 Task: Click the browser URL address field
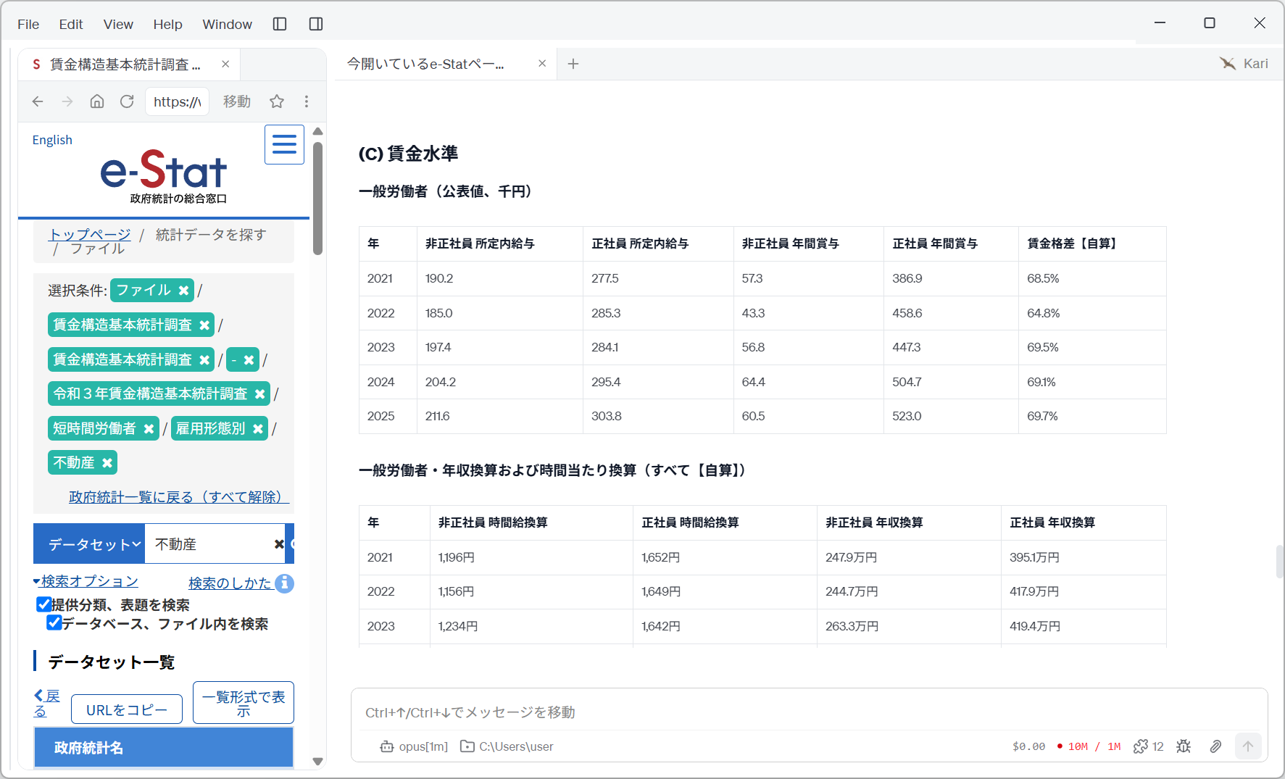pyautogui.click(x=178, y=101)
